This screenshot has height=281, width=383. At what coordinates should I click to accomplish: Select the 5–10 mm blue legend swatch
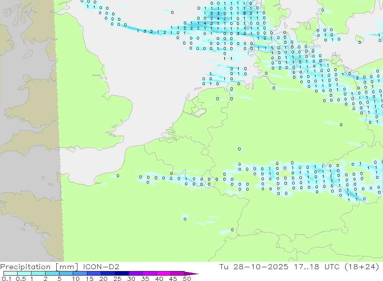click(x=66, y=273)
